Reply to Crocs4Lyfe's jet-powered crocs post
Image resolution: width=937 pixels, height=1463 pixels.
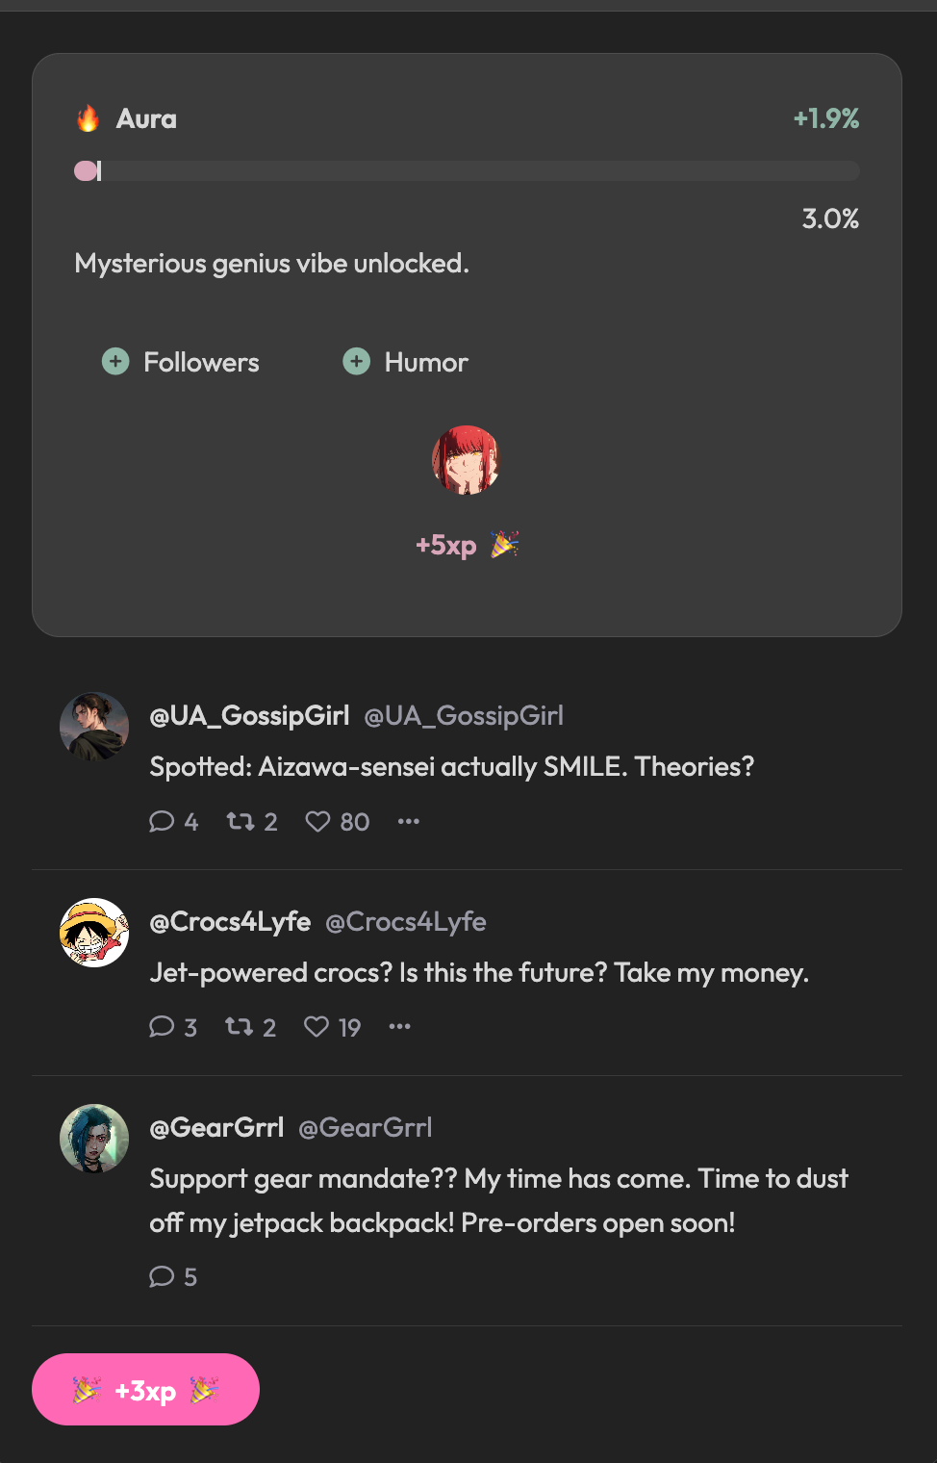point(162,1027)
